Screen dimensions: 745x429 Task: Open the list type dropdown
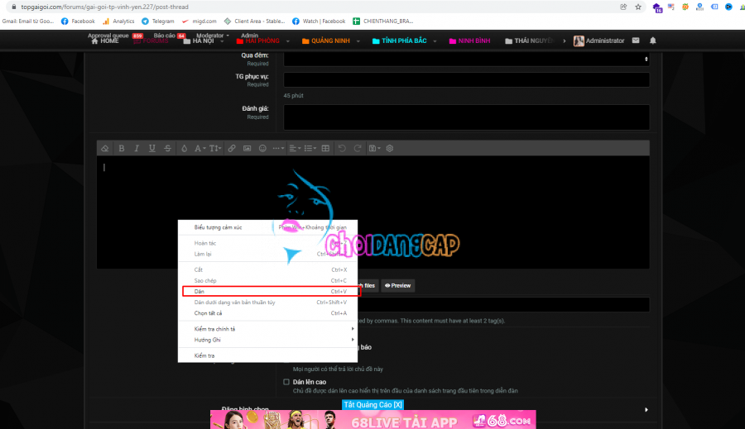[x=310, y=148]
